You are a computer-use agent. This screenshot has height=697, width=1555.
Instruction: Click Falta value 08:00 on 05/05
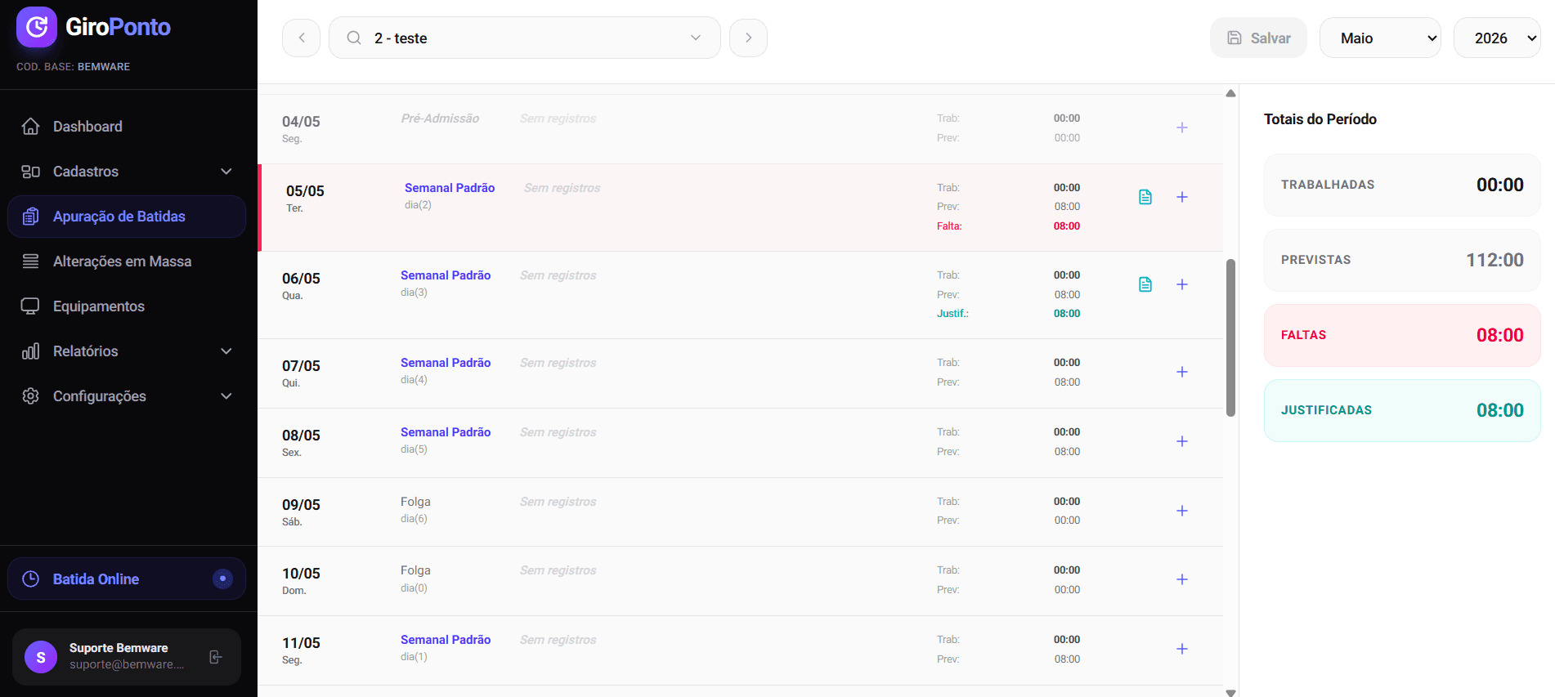click(1066, 226)
